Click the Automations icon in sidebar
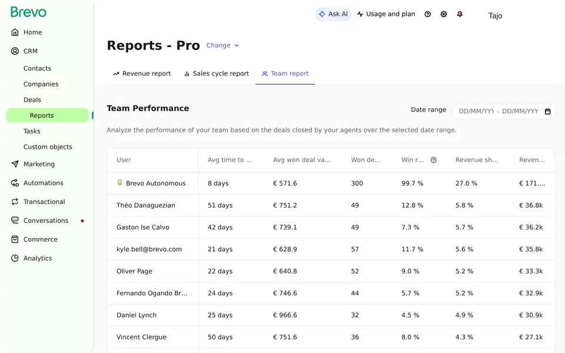Screen dimensions: 565x353 (x=15, y=183)
